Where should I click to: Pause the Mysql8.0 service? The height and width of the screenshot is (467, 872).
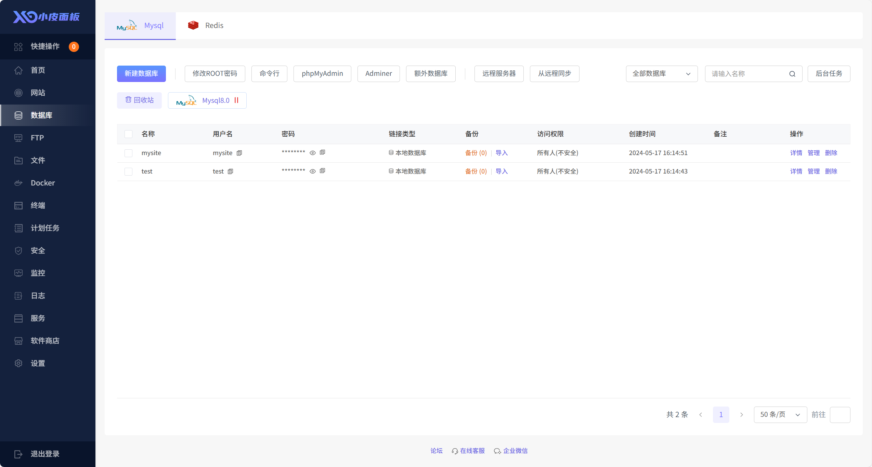(236, 100)
